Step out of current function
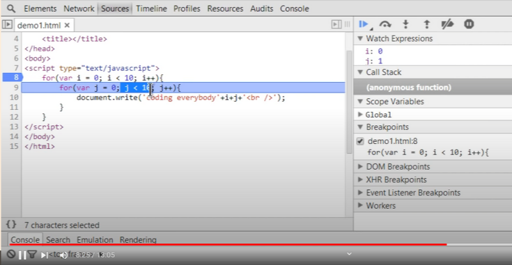The image size is (512, 265). coord(426,24)
